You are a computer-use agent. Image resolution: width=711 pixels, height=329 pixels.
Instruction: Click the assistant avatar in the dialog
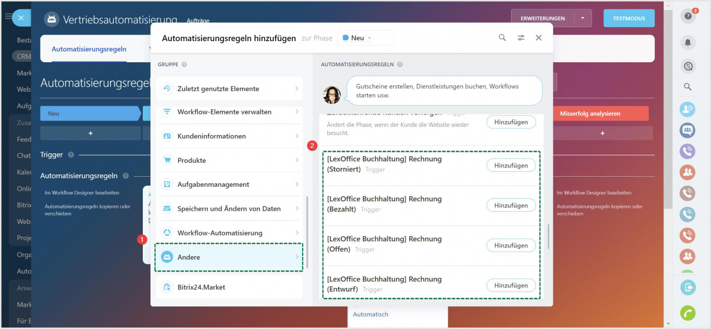332,95
